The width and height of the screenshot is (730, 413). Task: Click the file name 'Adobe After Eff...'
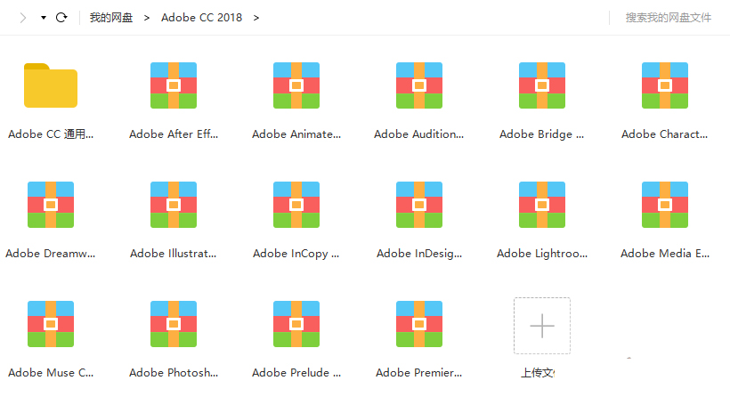tap(174, 134)
